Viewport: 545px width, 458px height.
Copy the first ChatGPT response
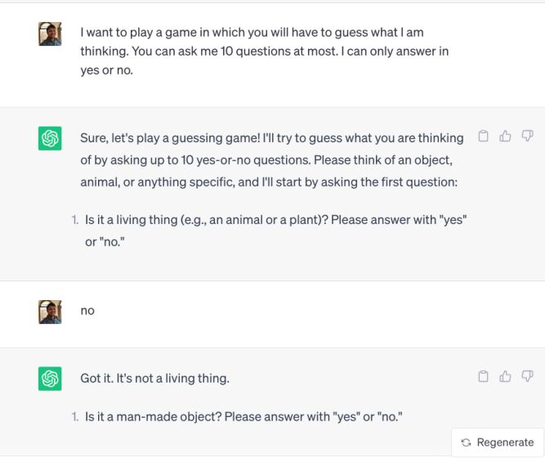tap(484, 137)
